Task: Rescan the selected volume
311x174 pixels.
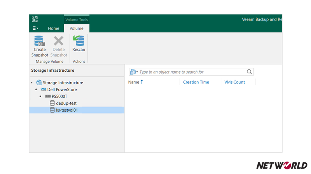Action: (x=79, y=44)
